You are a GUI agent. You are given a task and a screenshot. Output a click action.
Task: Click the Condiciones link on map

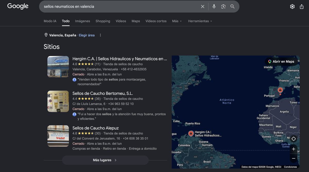tap(290, 167)
